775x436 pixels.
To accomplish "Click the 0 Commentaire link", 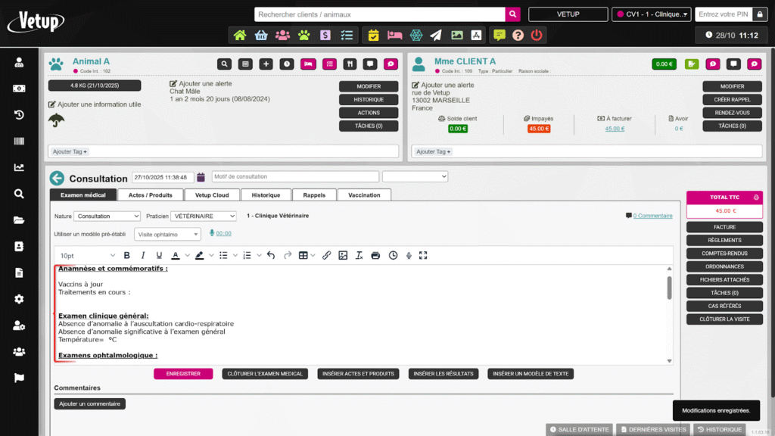I will (x=652, y=216).
